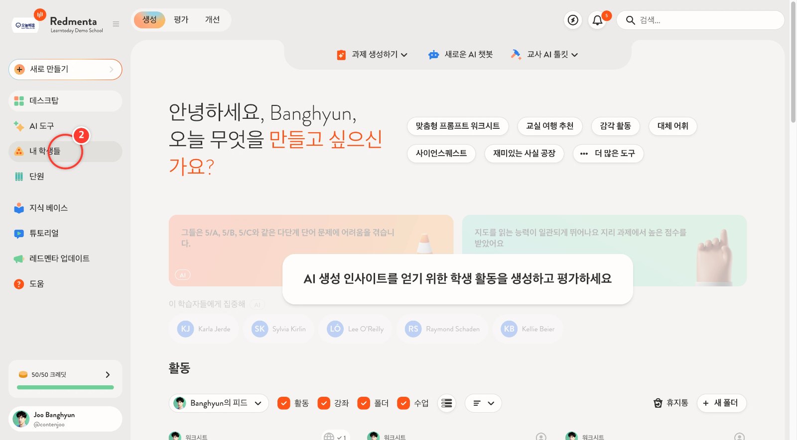Click the 새로운 AI 챗봇 robot icon

(x=433, y=55)
